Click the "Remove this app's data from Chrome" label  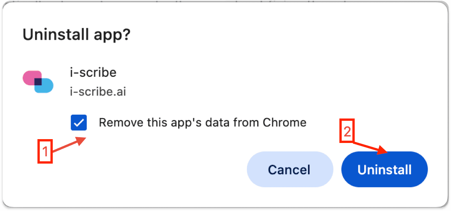tap(203, 123)
